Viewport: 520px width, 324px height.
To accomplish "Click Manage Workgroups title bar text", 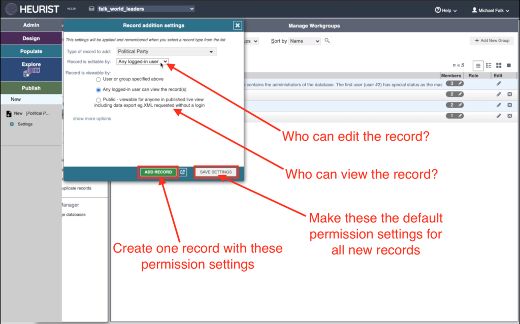I will pos(314,26).
